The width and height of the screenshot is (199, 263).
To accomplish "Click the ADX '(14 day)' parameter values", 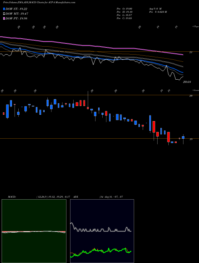I will point(111,197).
